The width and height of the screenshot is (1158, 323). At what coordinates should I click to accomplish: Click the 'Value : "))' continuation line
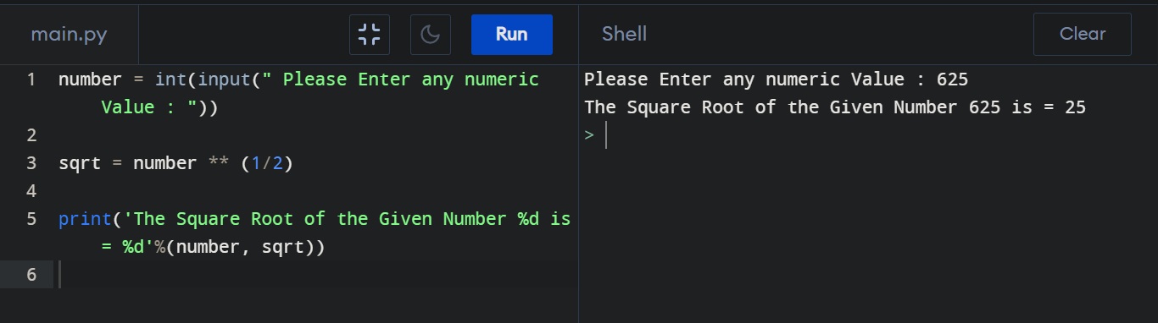[x=159, y=107]
